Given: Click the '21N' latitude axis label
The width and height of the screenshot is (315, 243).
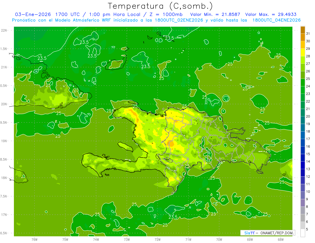Looking at the screenshot, I should tap(4, 67).
